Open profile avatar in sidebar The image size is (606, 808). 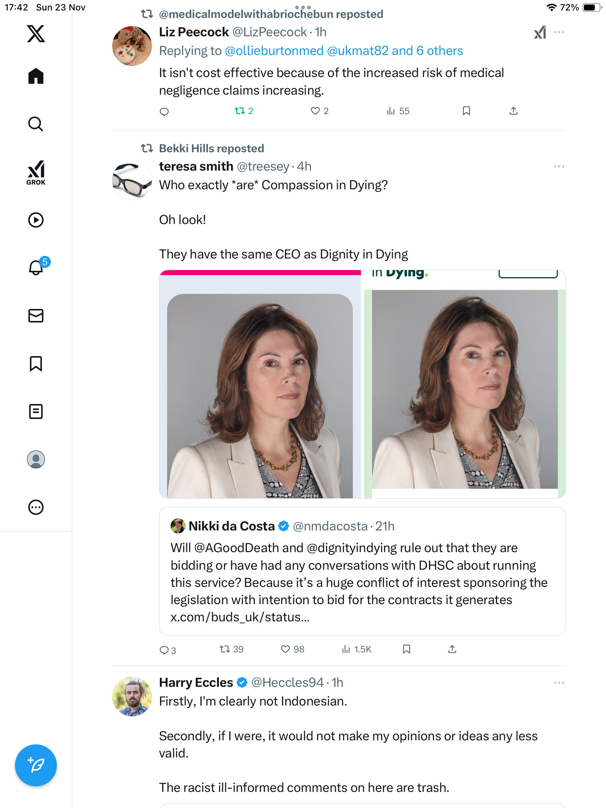[36, 459]
